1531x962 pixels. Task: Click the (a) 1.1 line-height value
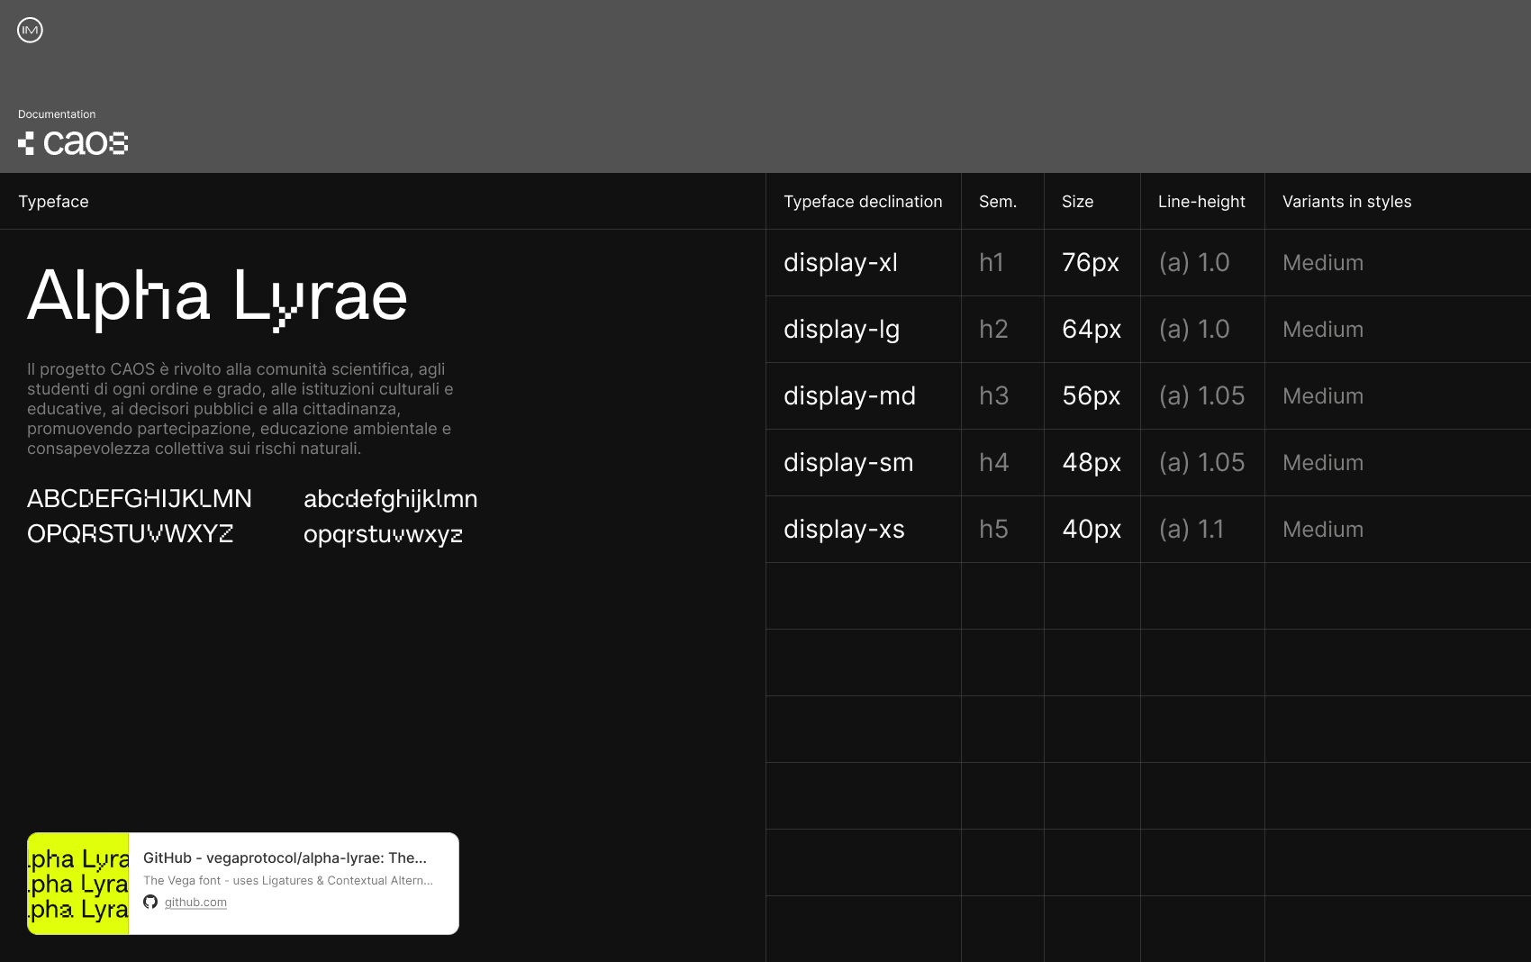tap(1191, 529)
